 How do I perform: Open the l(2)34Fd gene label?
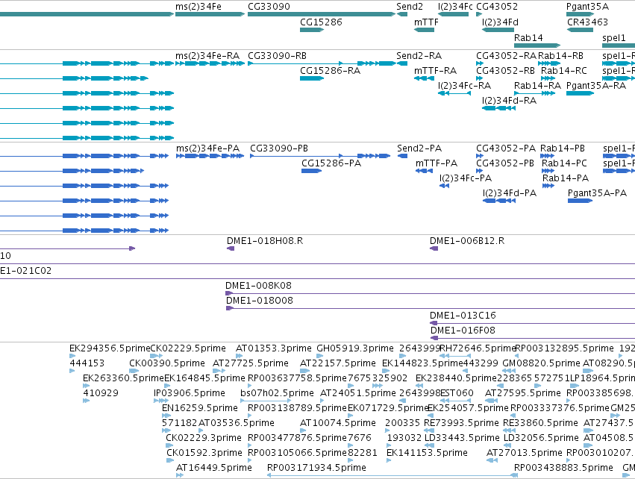(500, 22)
